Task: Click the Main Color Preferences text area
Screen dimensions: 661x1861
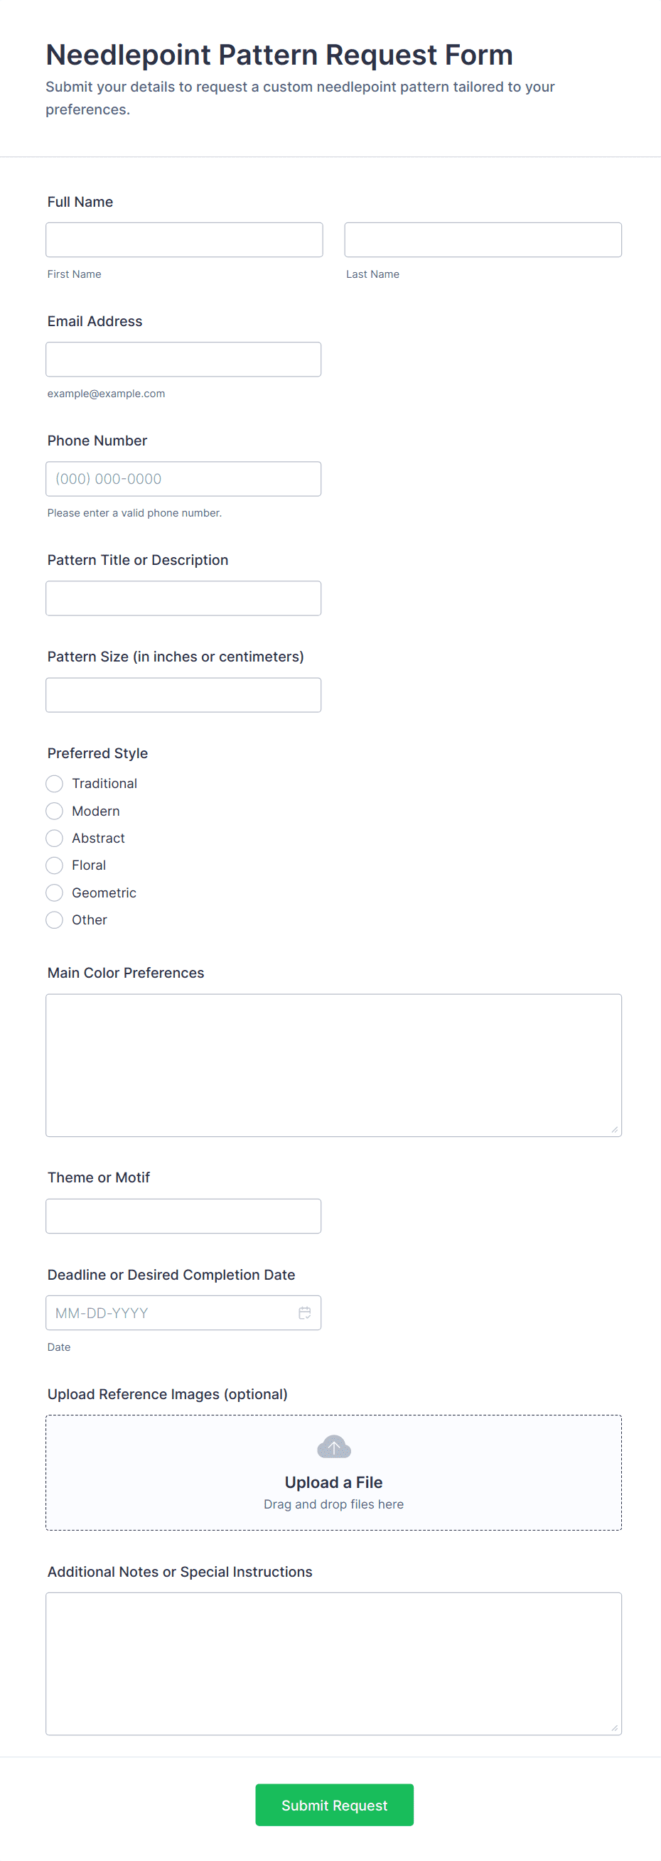Action: (334, 1065)
